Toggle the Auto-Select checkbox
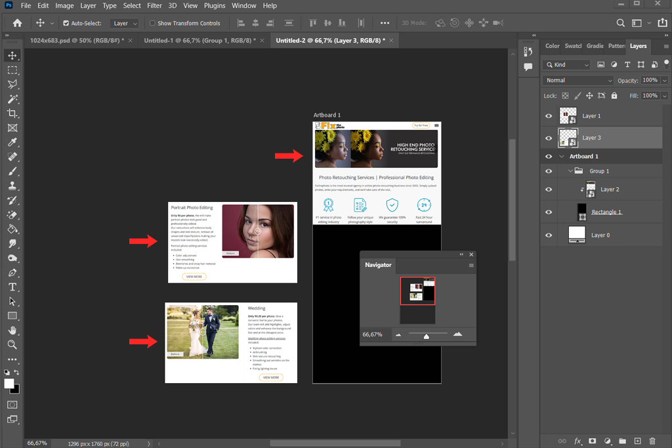 [66, 23]
